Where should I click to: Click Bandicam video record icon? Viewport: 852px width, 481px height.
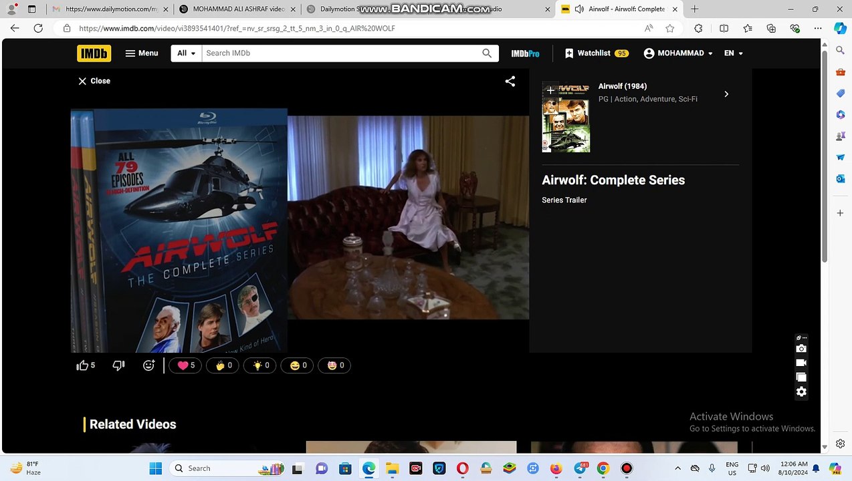coord(801,363)
